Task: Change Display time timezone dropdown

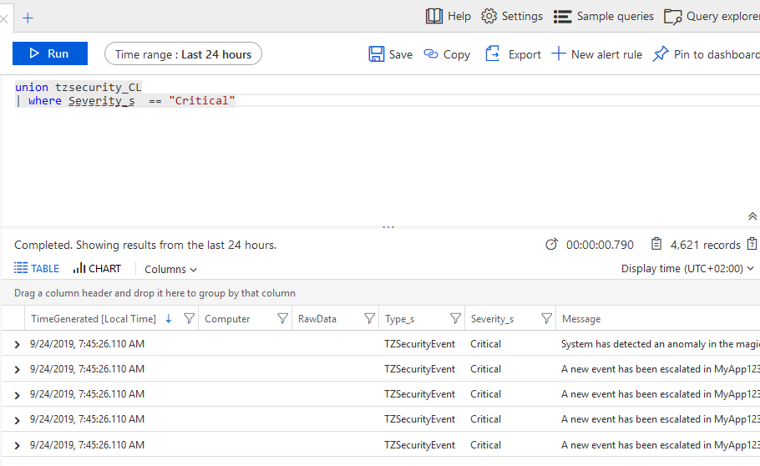Action: (x=687, y=269)
